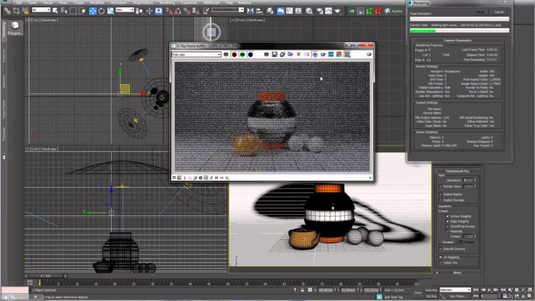
Task: Click the Key Filters button
Action: 459,296
